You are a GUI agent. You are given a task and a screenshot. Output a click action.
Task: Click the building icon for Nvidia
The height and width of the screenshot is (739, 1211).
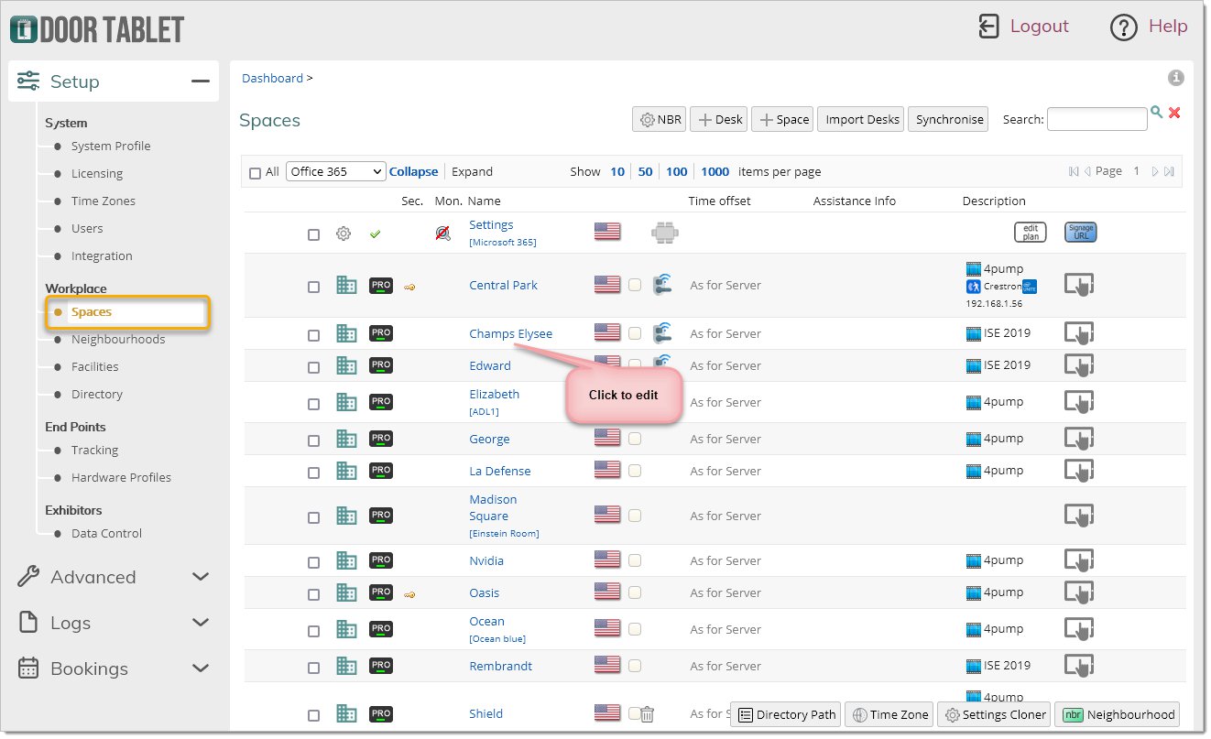coord(346,560)
